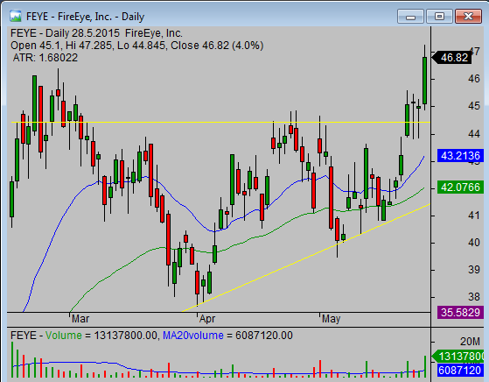Minimize the FEYE chart window
This screenshot has width=489, height=382.
coord(410,17)
